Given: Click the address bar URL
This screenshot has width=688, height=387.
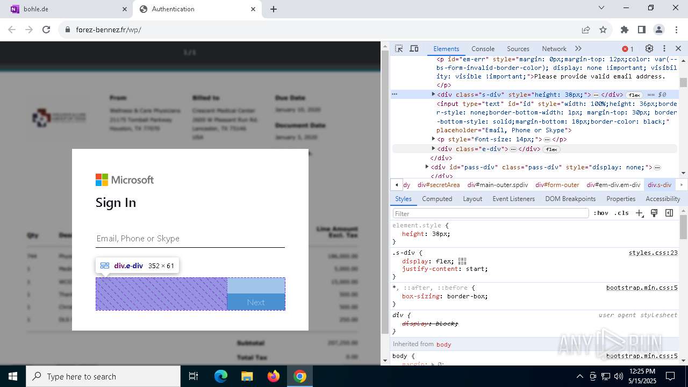Looking at the screenshot, I should pyautogui.click(x=109, y=30).
